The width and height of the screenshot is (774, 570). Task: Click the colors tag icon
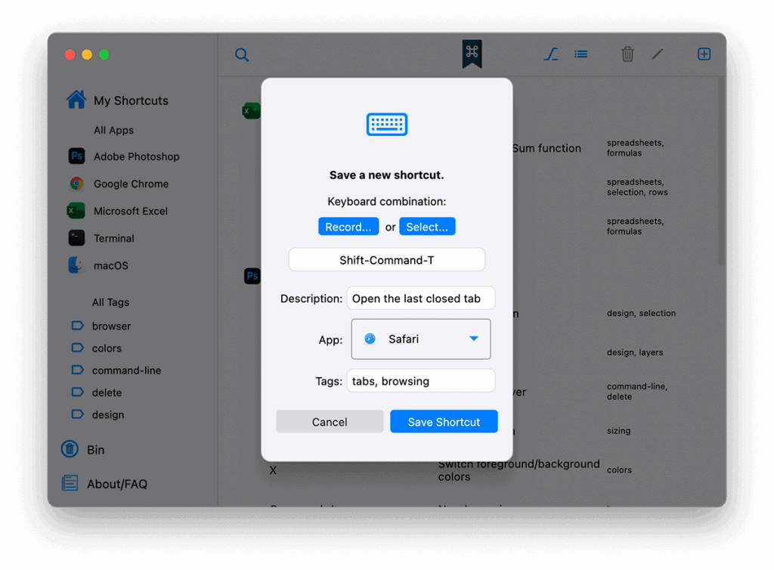[78, 348]
